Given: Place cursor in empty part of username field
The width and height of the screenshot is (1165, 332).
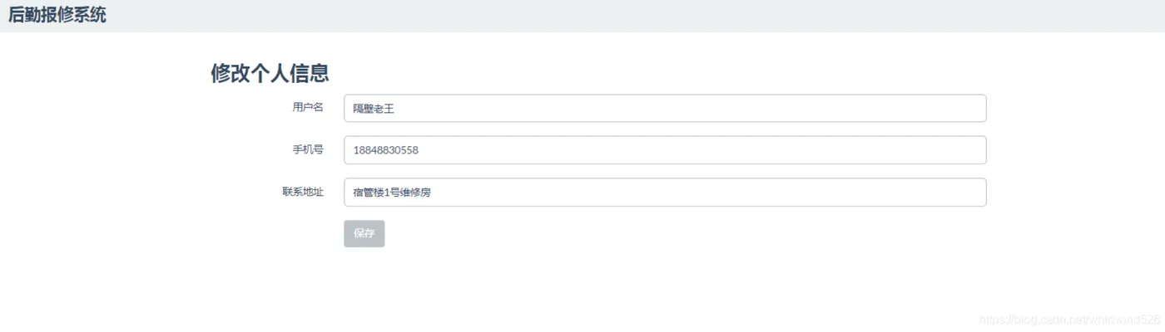Looking at the screenshot, I should point(749,108).
